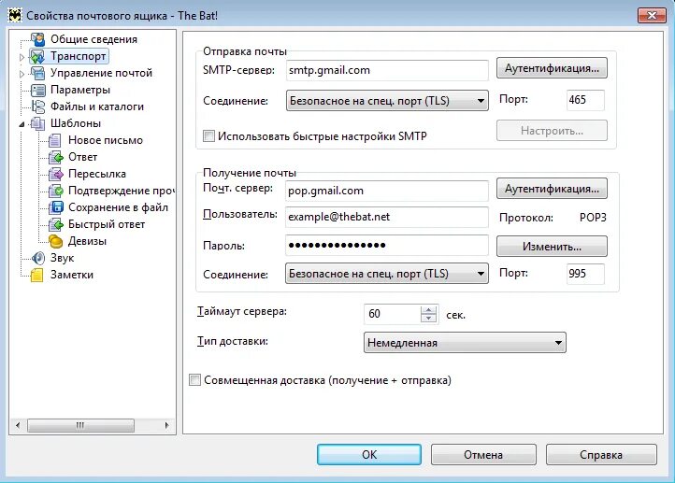Close the mailbox properties window
Image resolution: width=675 pixels, height=483 pixels.
(652, 16)
